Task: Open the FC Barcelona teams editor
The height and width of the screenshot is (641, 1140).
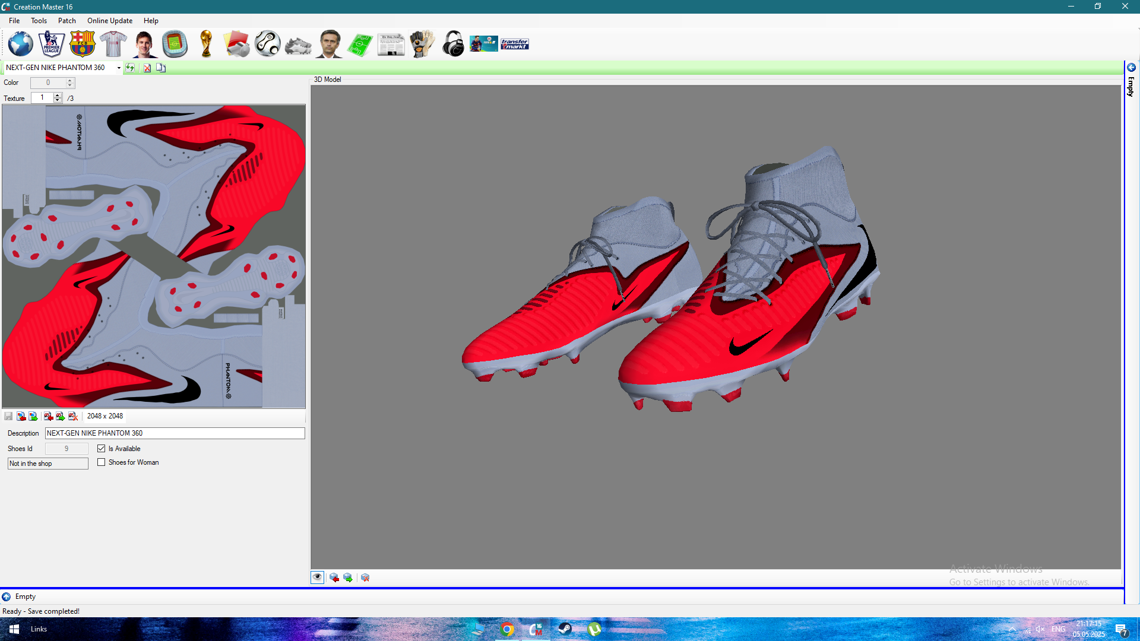Action: tap(83, 45)
